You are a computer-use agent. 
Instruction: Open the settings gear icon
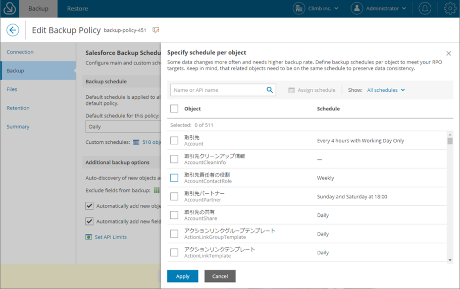click(x=450, y=9)
